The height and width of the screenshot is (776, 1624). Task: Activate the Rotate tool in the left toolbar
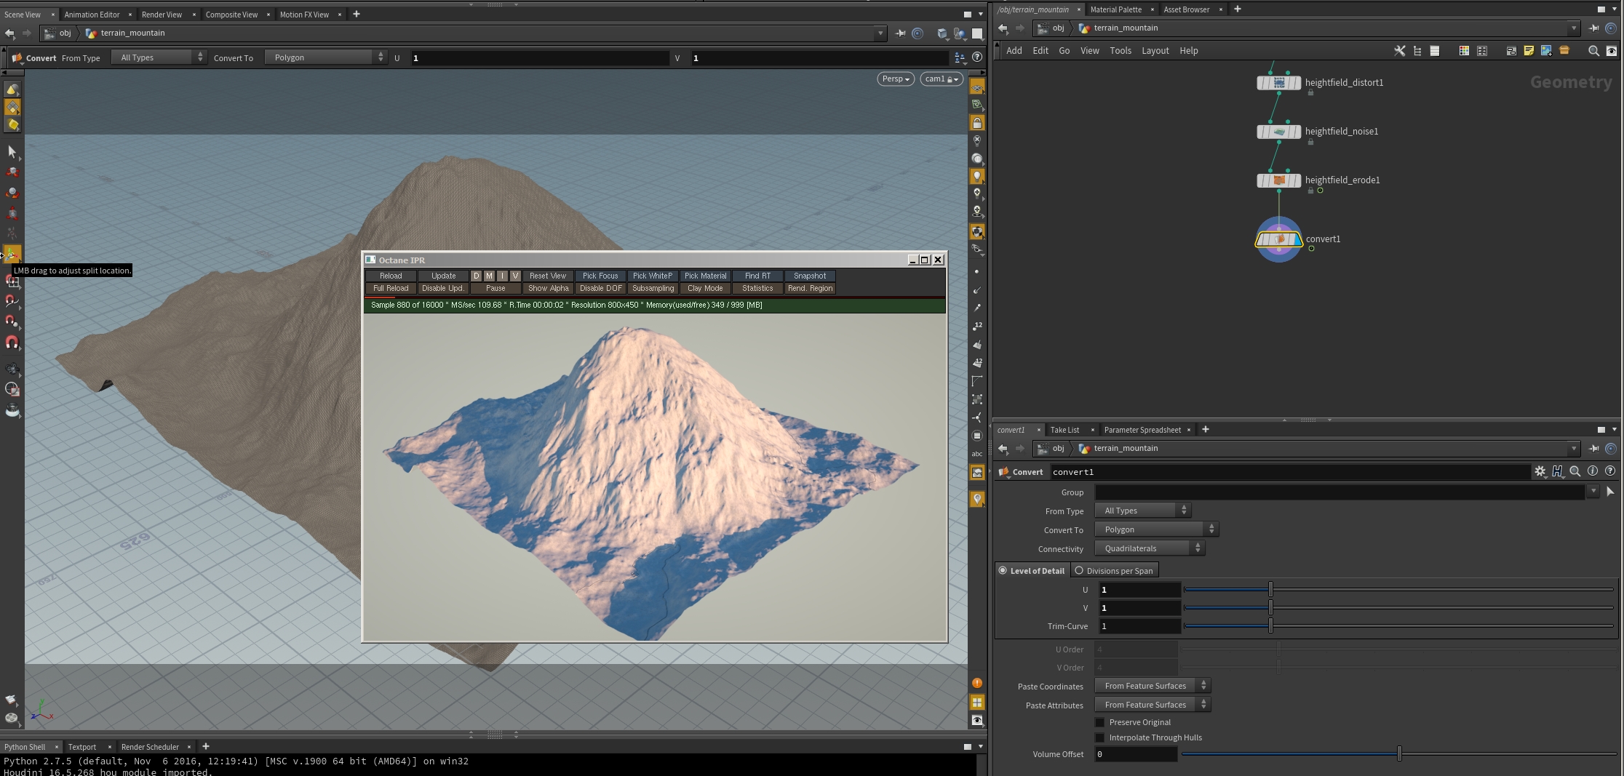[x=12, y=193]
